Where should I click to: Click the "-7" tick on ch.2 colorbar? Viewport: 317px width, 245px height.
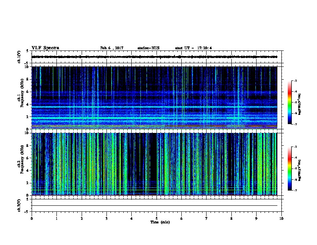tap(295, 191)
